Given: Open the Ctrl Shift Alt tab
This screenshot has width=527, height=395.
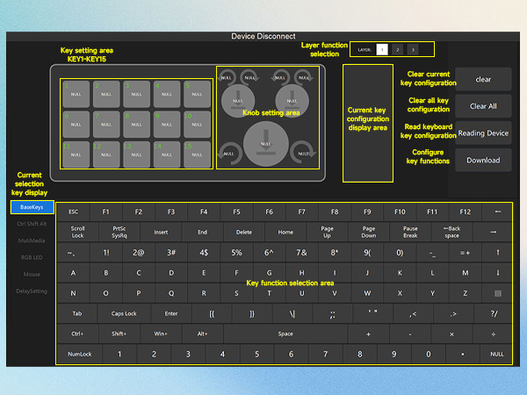Looking at the screenshot, I should (32, 224).
